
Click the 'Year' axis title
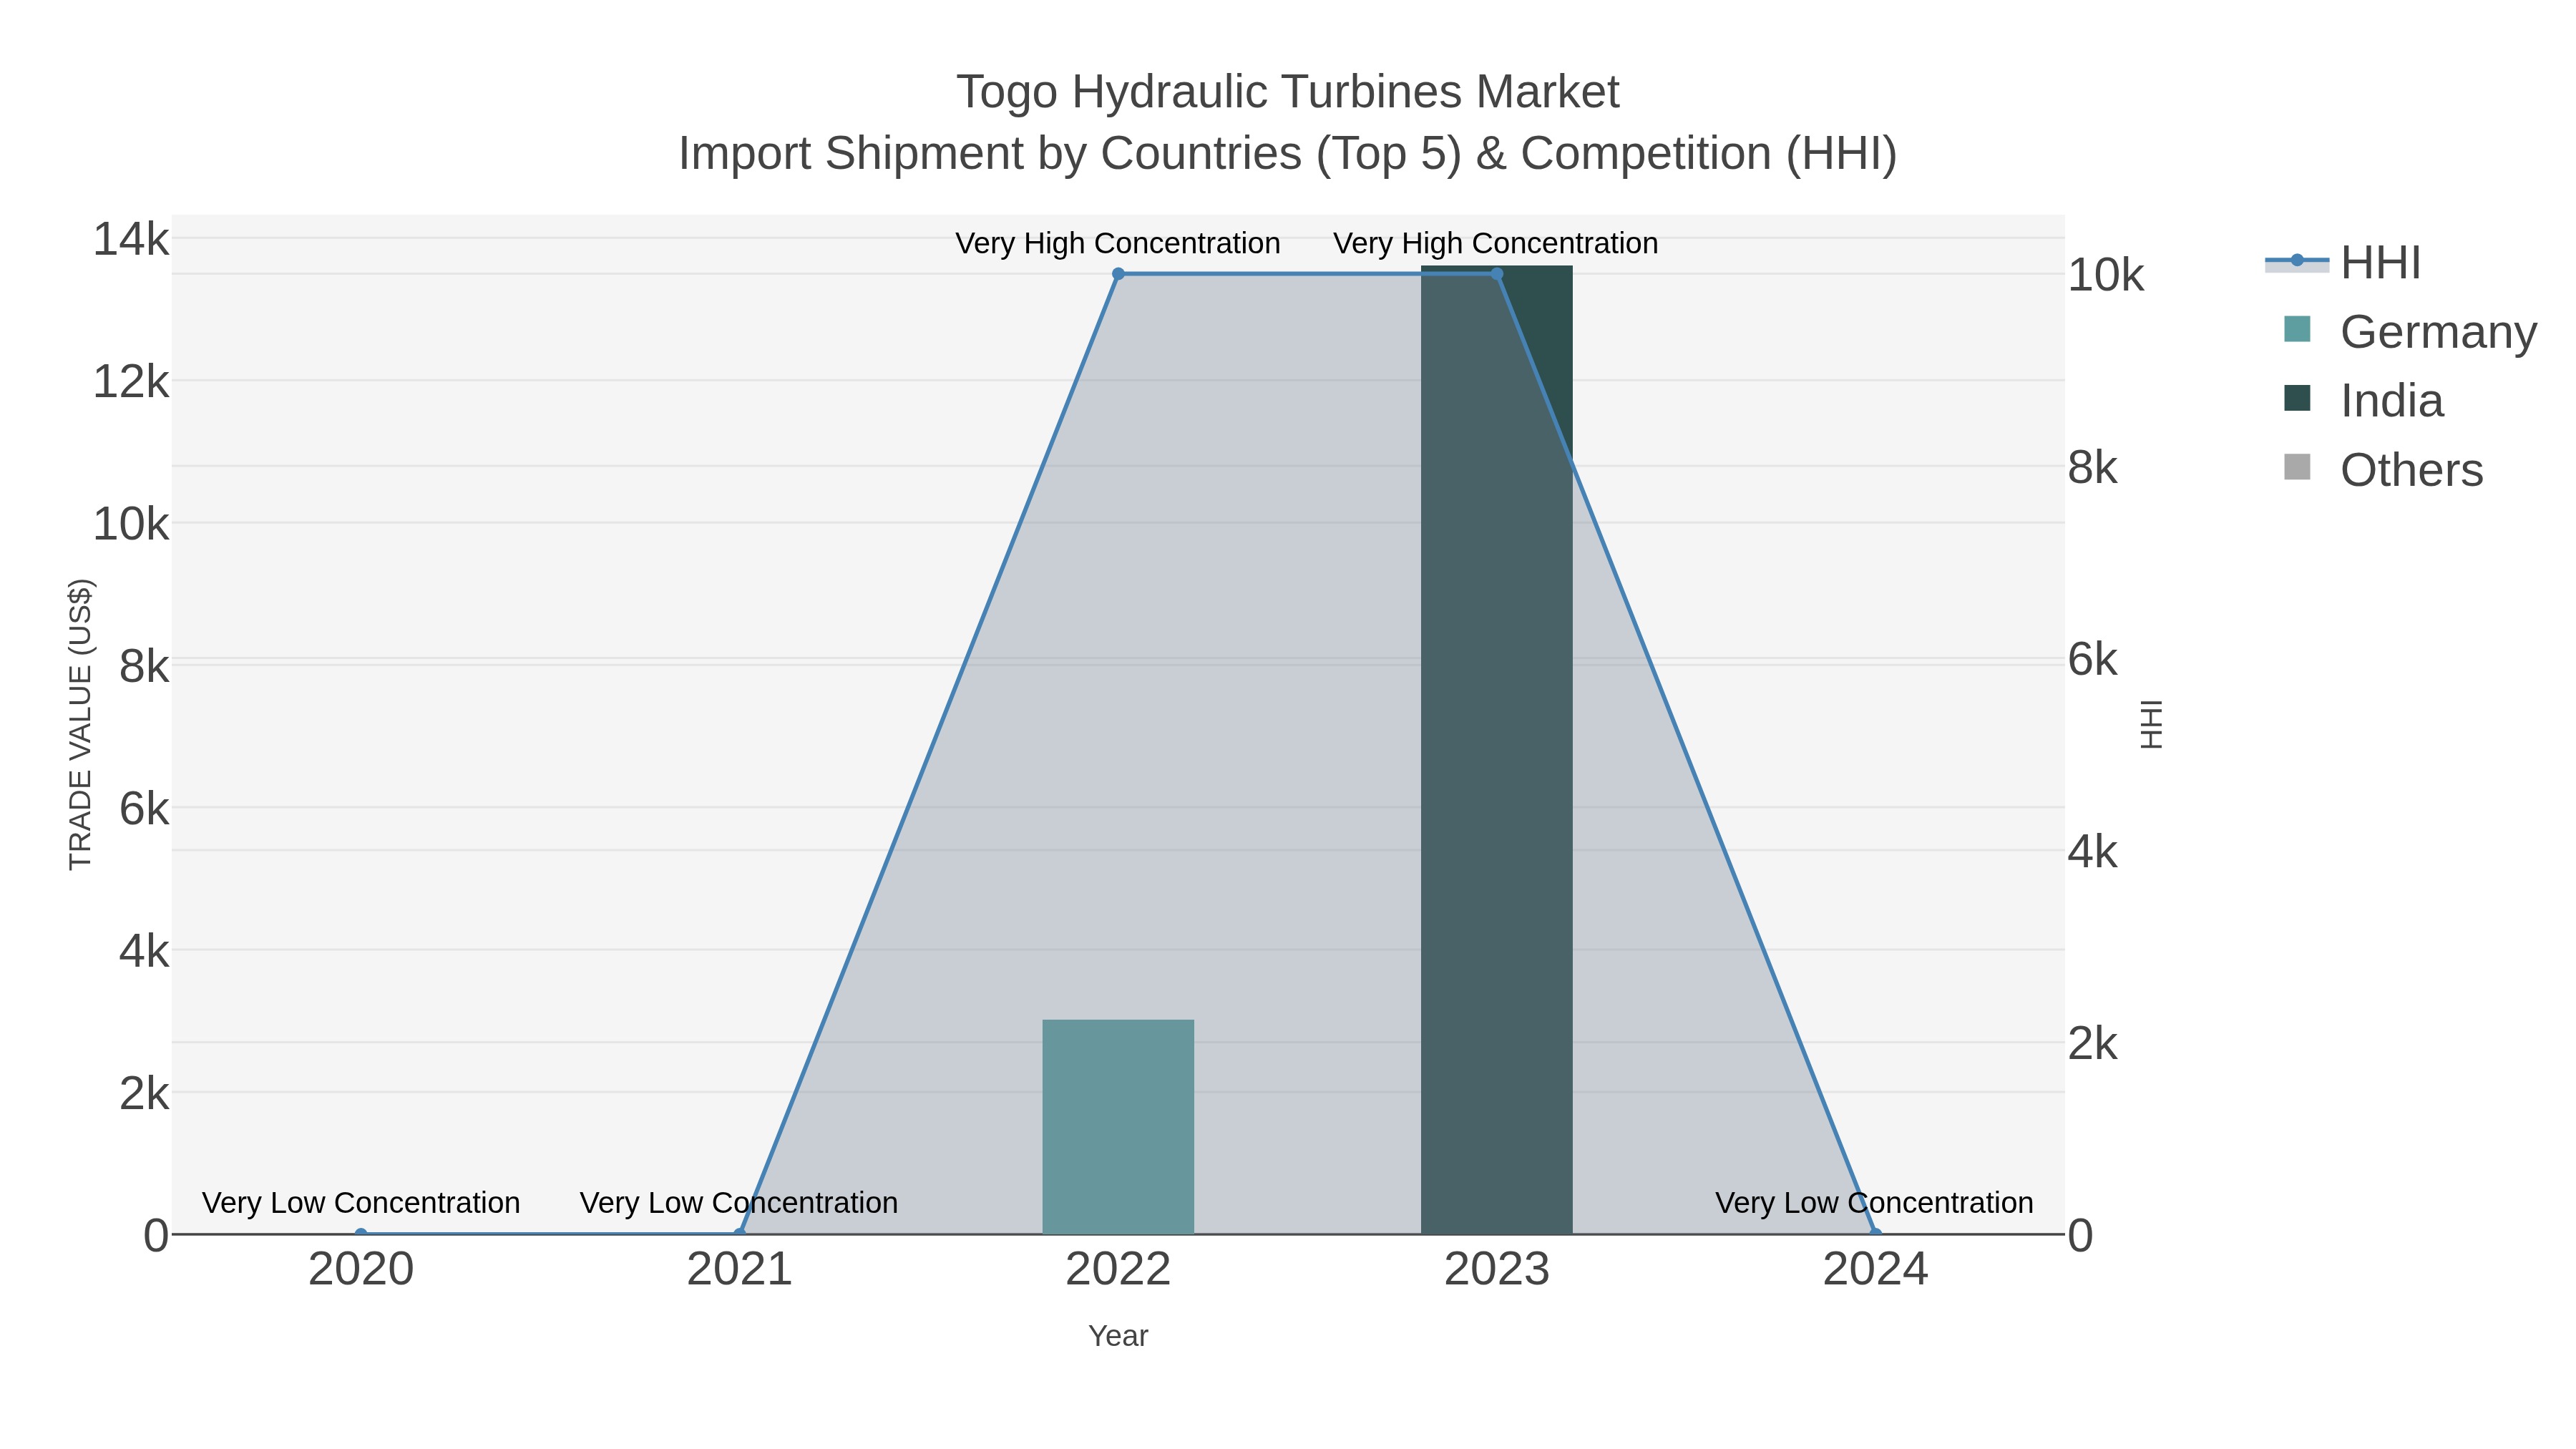pos(1118,1336)
